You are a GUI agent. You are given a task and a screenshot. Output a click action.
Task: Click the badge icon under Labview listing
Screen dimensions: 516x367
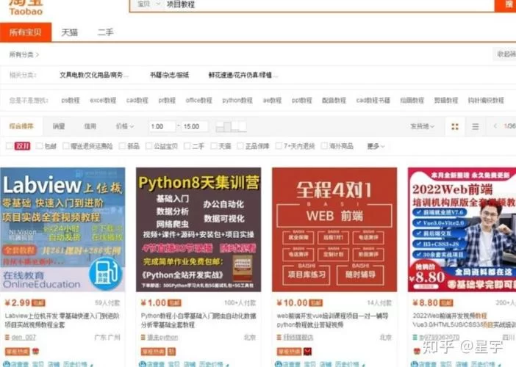(x=35, y=352)
